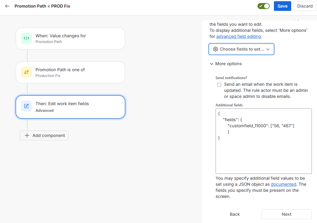Select the Promotion Path is one of condition
The height and width of the screenshot is (223, 317).
pos(70,72)
